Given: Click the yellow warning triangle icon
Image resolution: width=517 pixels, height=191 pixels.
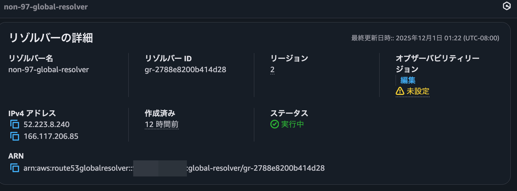Looking at the screenshot, I should tap(400, 91).
